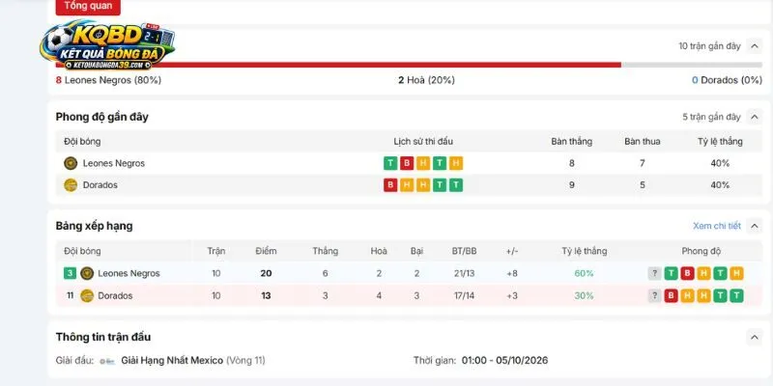Viewport: 773px width, 386px height.
Task: Click Leones Negros points value 20
Action: point(267,273)
